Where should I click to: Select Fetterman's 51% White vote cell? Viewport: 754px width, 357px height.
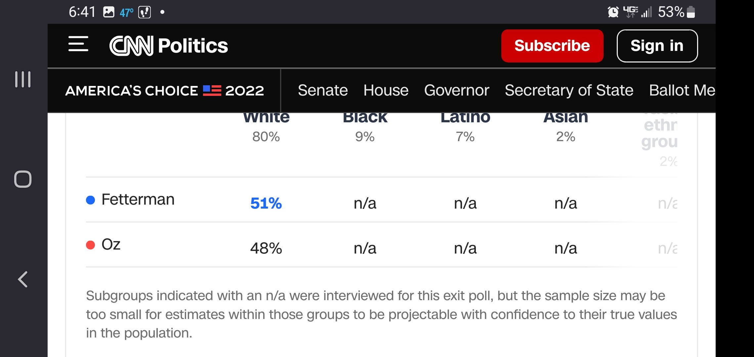pos(266,203)
